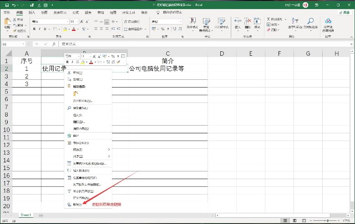The height and width of the screenshot is (224, 355).
Task: Click Save to Baidu Netdisk cloud icon
Action: [328, 21]
